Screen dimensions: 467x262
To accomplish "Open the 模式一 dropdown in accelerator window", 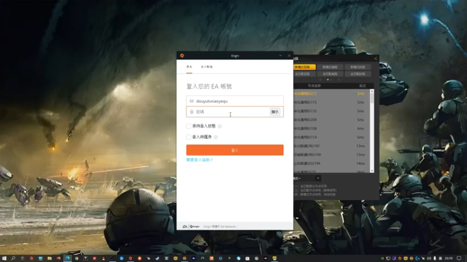I will pos(318,178).
